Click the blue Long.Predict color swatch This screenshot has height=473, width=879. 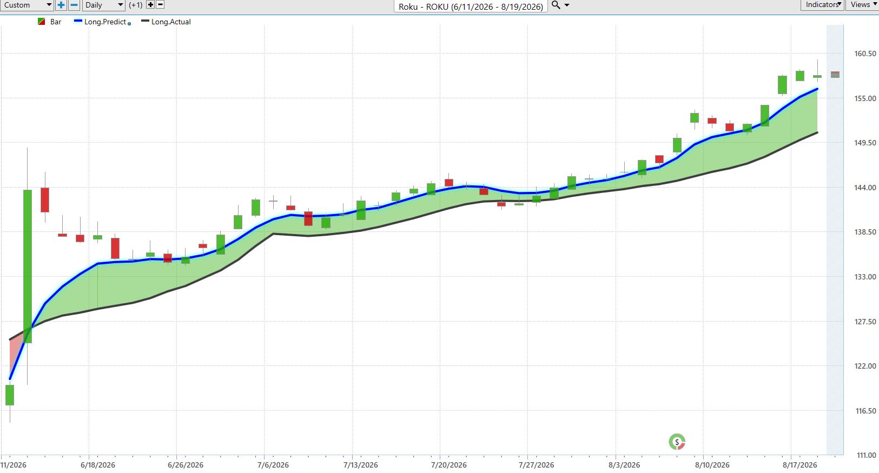(x=78, y=21)
